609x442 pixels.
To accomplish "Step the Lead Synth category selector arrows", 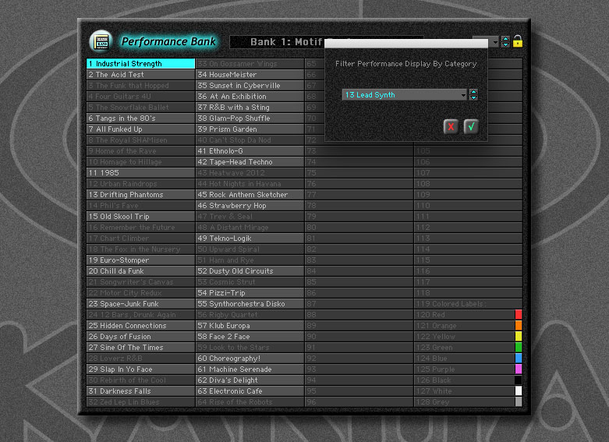I will tap(473, 95).
